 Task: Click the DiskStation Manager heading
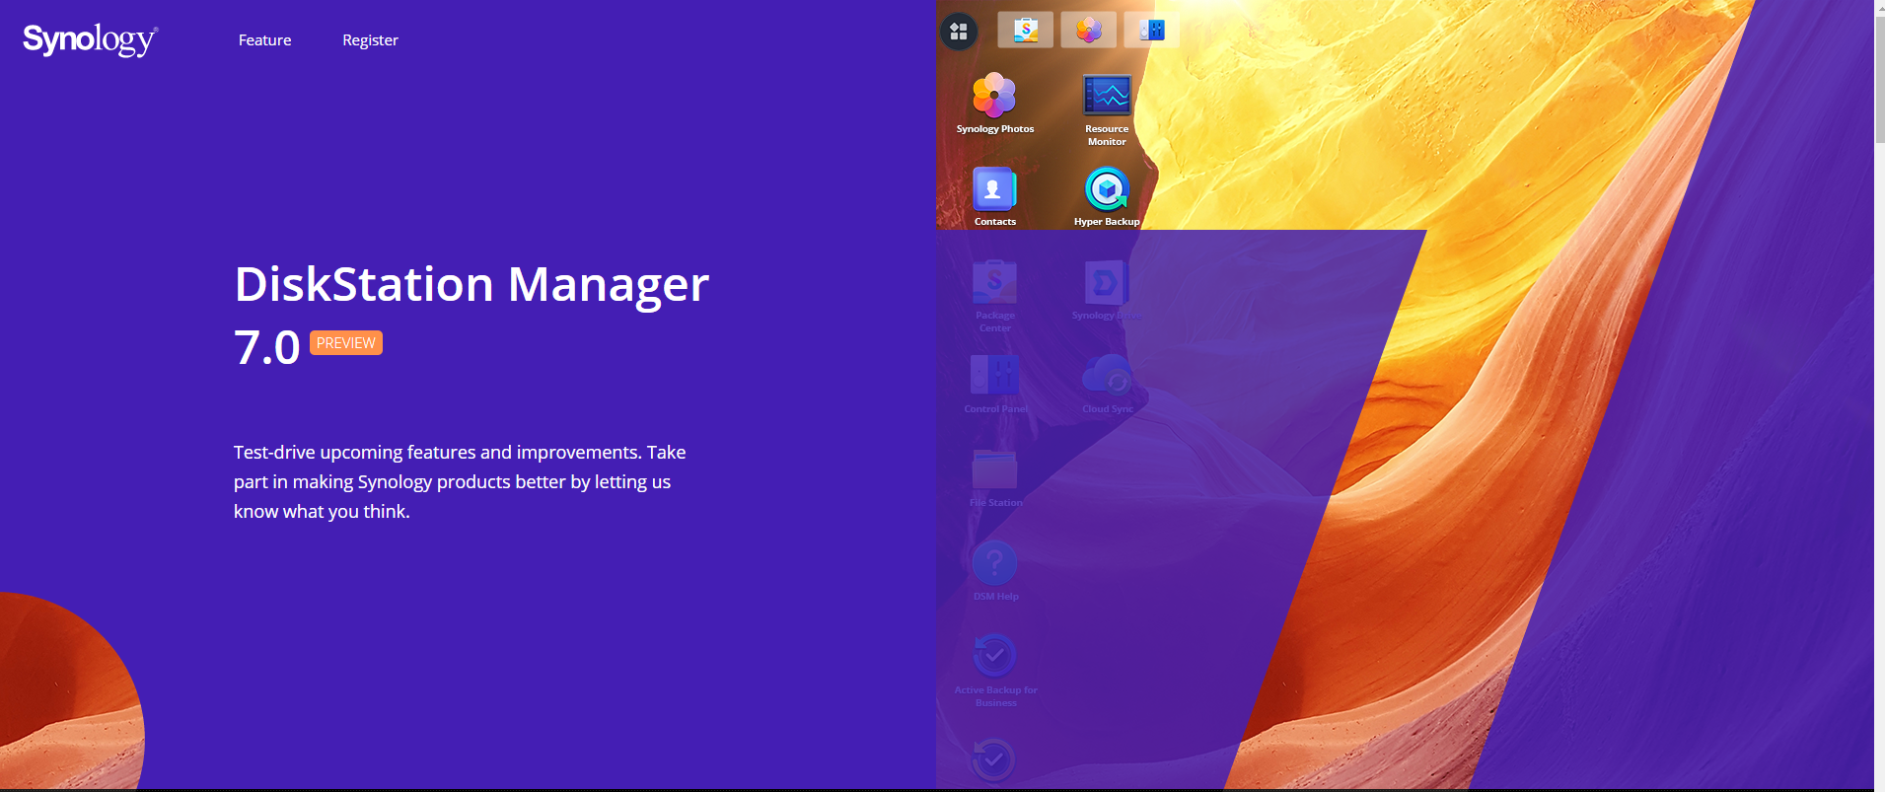pos(471,284)
